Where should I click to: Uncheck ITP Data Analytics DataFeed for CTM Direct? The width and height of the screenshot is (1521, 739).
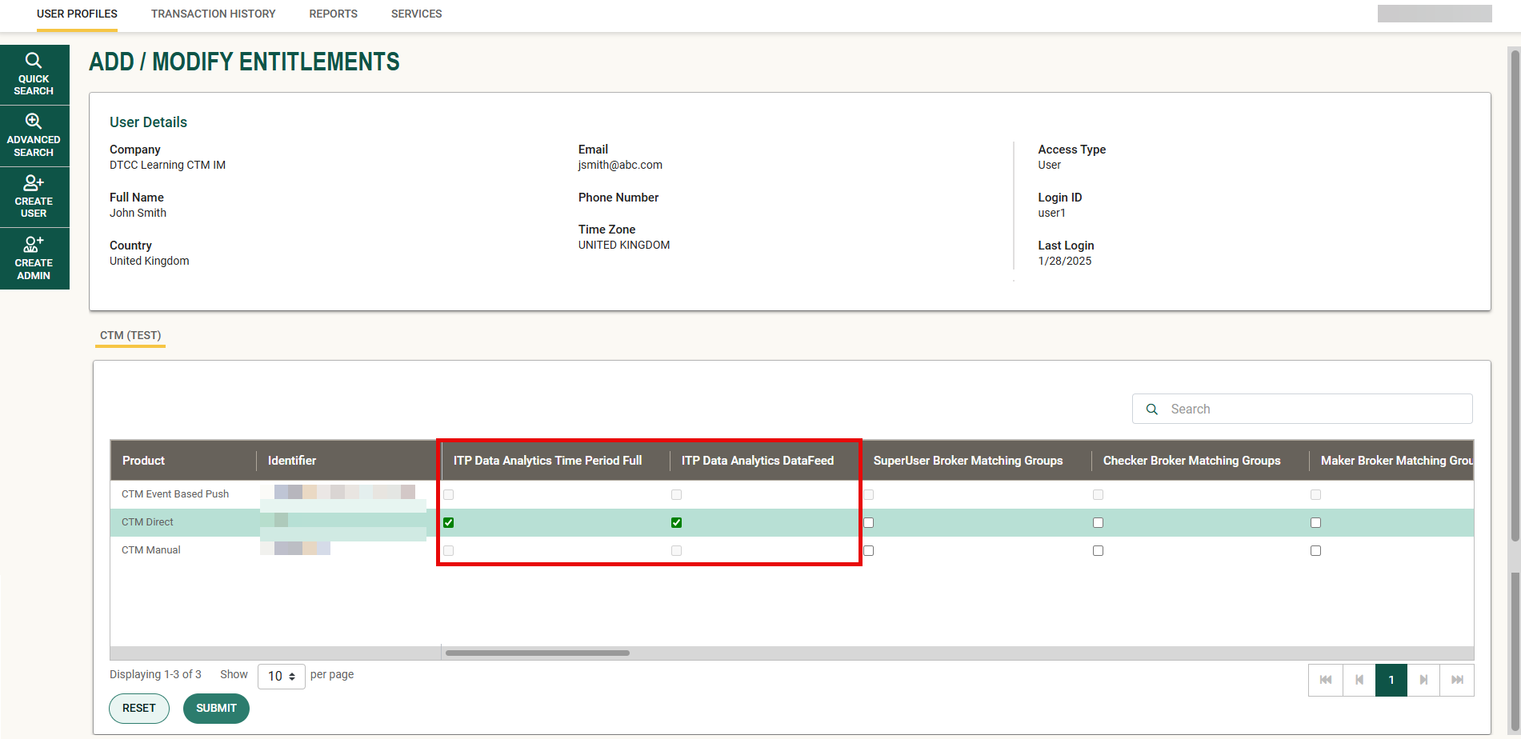(x=677, y=522)
